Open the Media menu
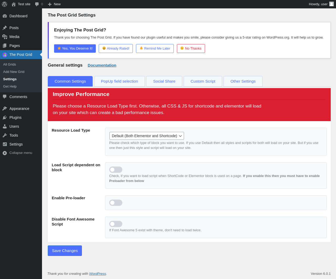The height and width of the screenshot is (279, 336). pyautogui.click(x=21, y=37)
